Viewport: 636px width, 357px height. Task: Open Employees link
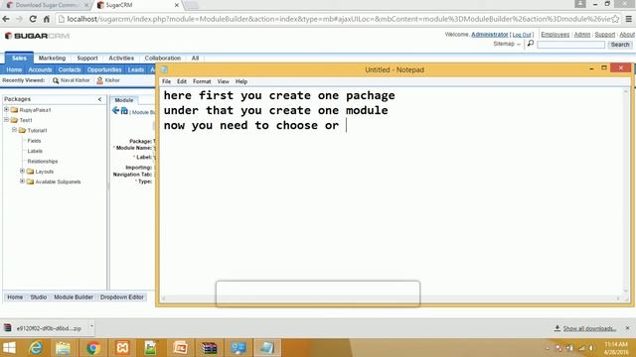coord(555,35)
